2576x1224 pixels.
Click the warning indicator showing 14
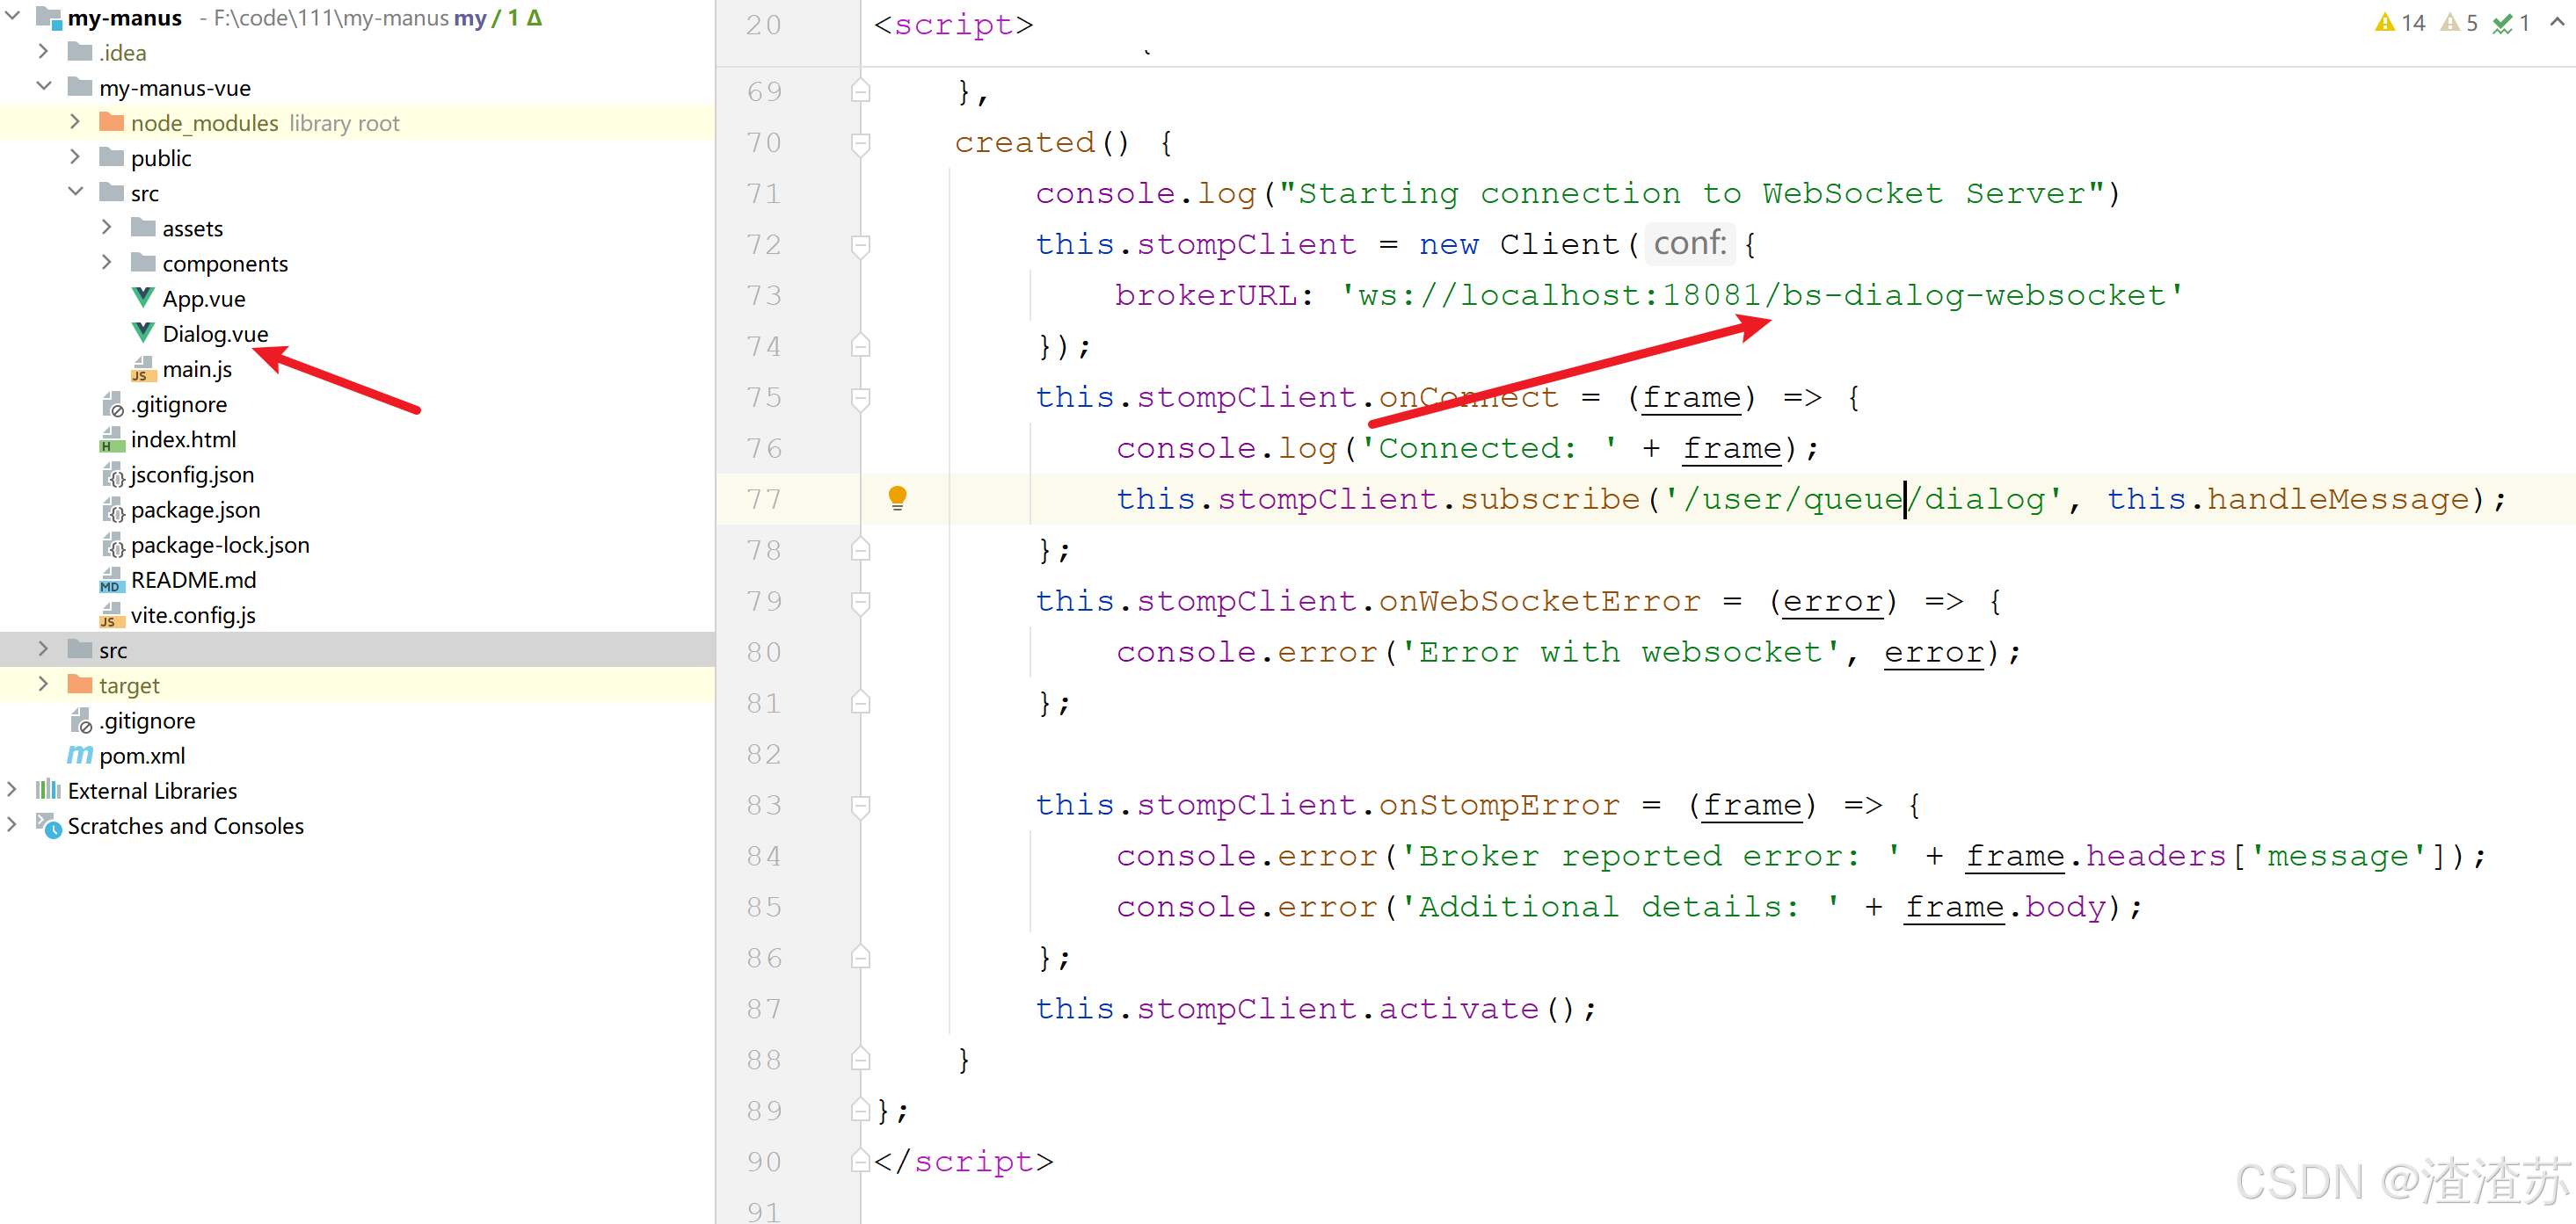coord(2400,22)
